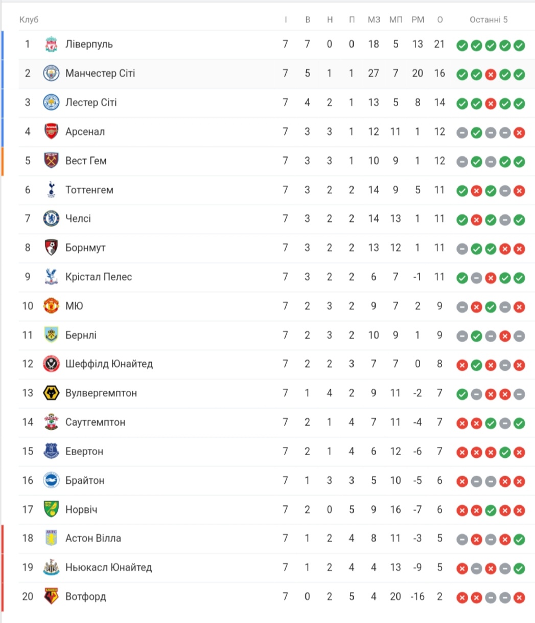The width and height of the screenshot is (535, 623).
Task: Click the Tottenham cockerel crest icon
Action: click(x=51, y=190)
